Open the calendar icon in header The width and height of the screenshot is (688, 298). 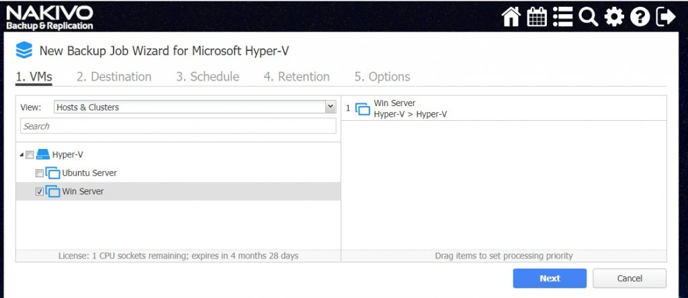537,17
